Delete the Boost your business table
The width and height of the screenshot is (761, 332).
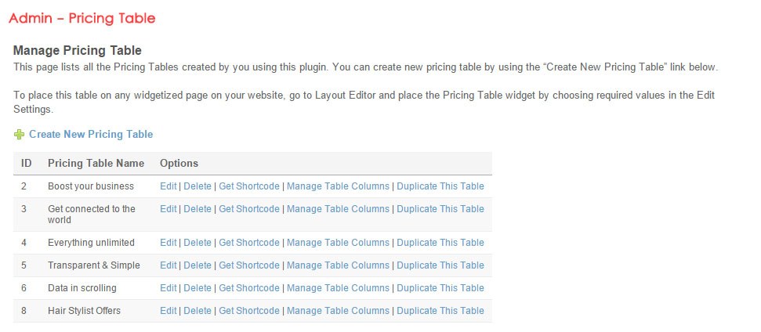pos(197,186)
